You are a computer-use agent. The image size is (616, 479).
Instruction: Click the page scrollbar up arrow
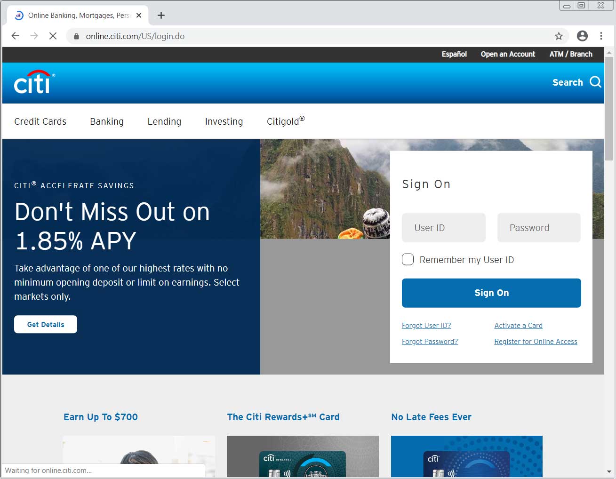(609, 52)
